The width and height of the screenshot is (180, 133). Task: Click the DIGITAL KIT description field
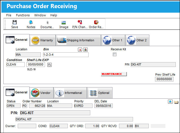tap(74, 119)
